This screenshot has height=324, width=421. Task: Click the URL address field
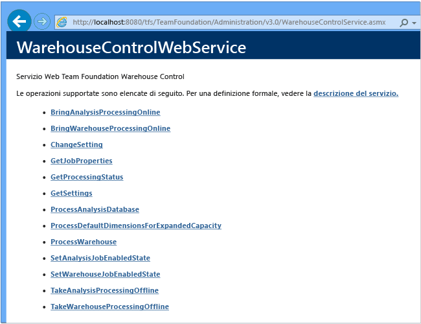(x=229, y=22)
